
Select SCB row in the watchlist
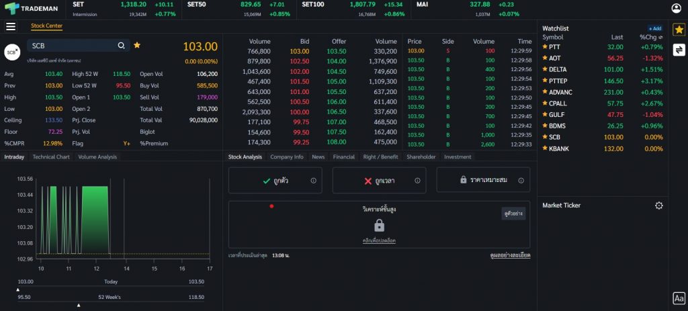coord(603,137)
